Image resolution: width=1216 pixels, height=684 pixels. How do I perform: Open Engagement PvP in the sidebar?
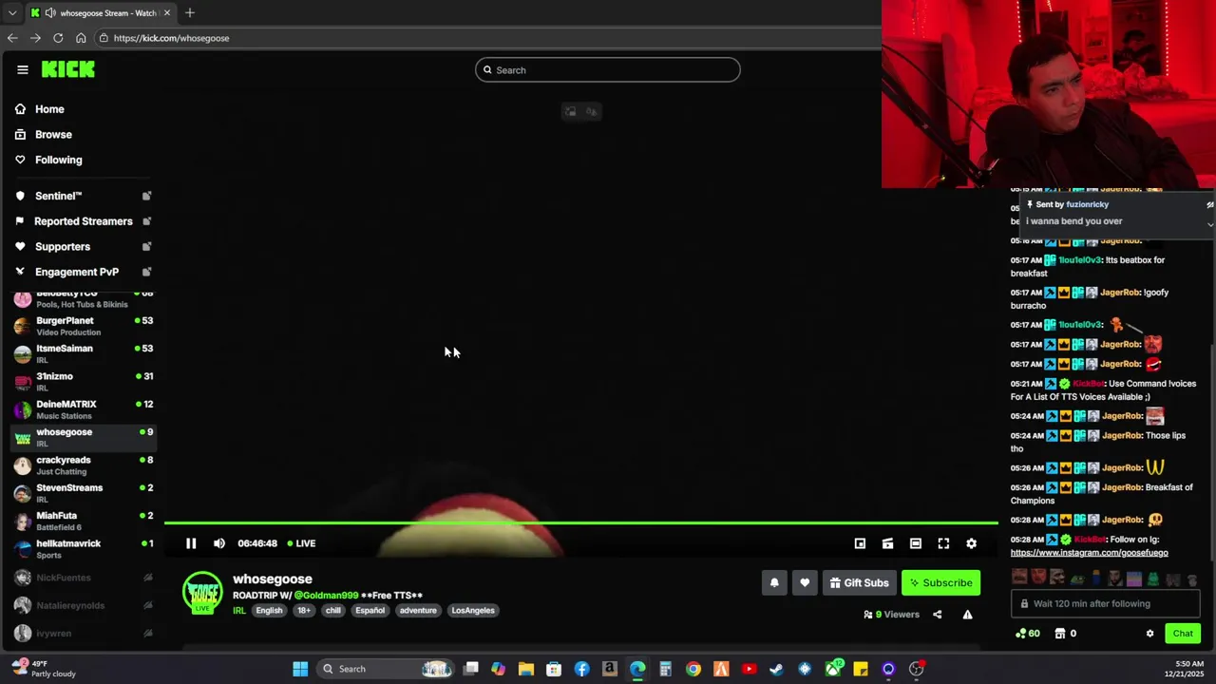point(77,272)
